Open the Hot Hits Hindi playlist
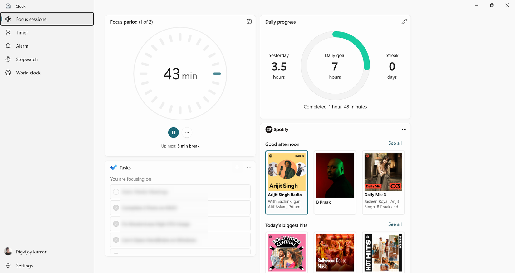Viewport: 515px width, 273px height. (x=383, y=252)
